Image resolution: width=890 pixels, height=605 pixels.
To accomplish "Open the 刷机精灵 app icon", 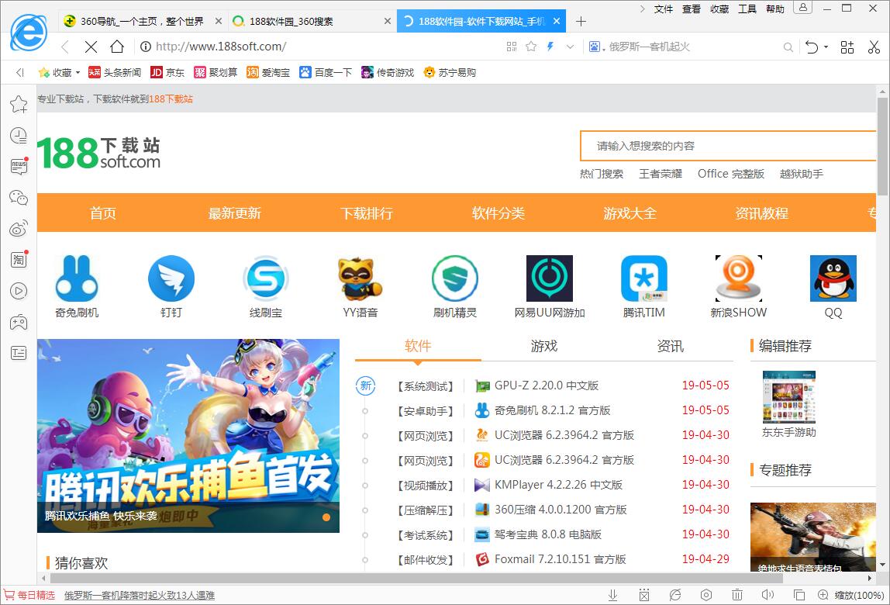I will coord(455,278).
